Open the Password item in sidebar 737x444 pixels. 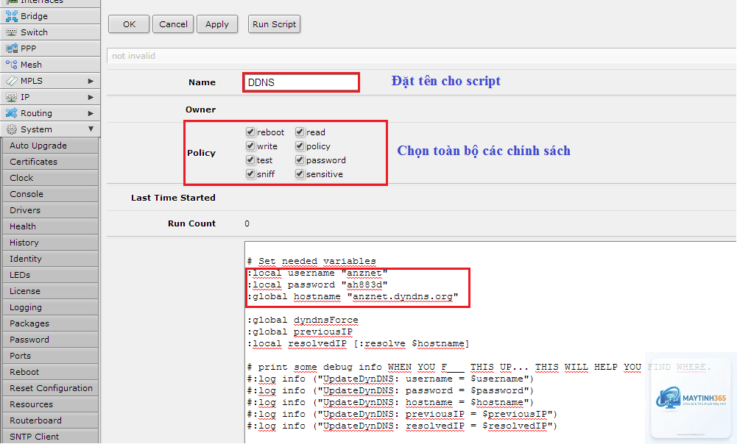coord(50,340)
